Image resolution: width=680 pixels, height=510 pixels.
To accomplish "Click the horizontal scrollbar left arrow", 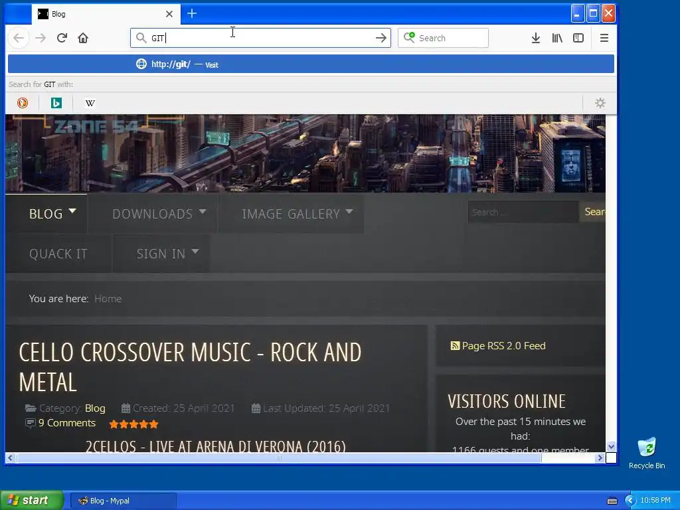I will (10, 458).
